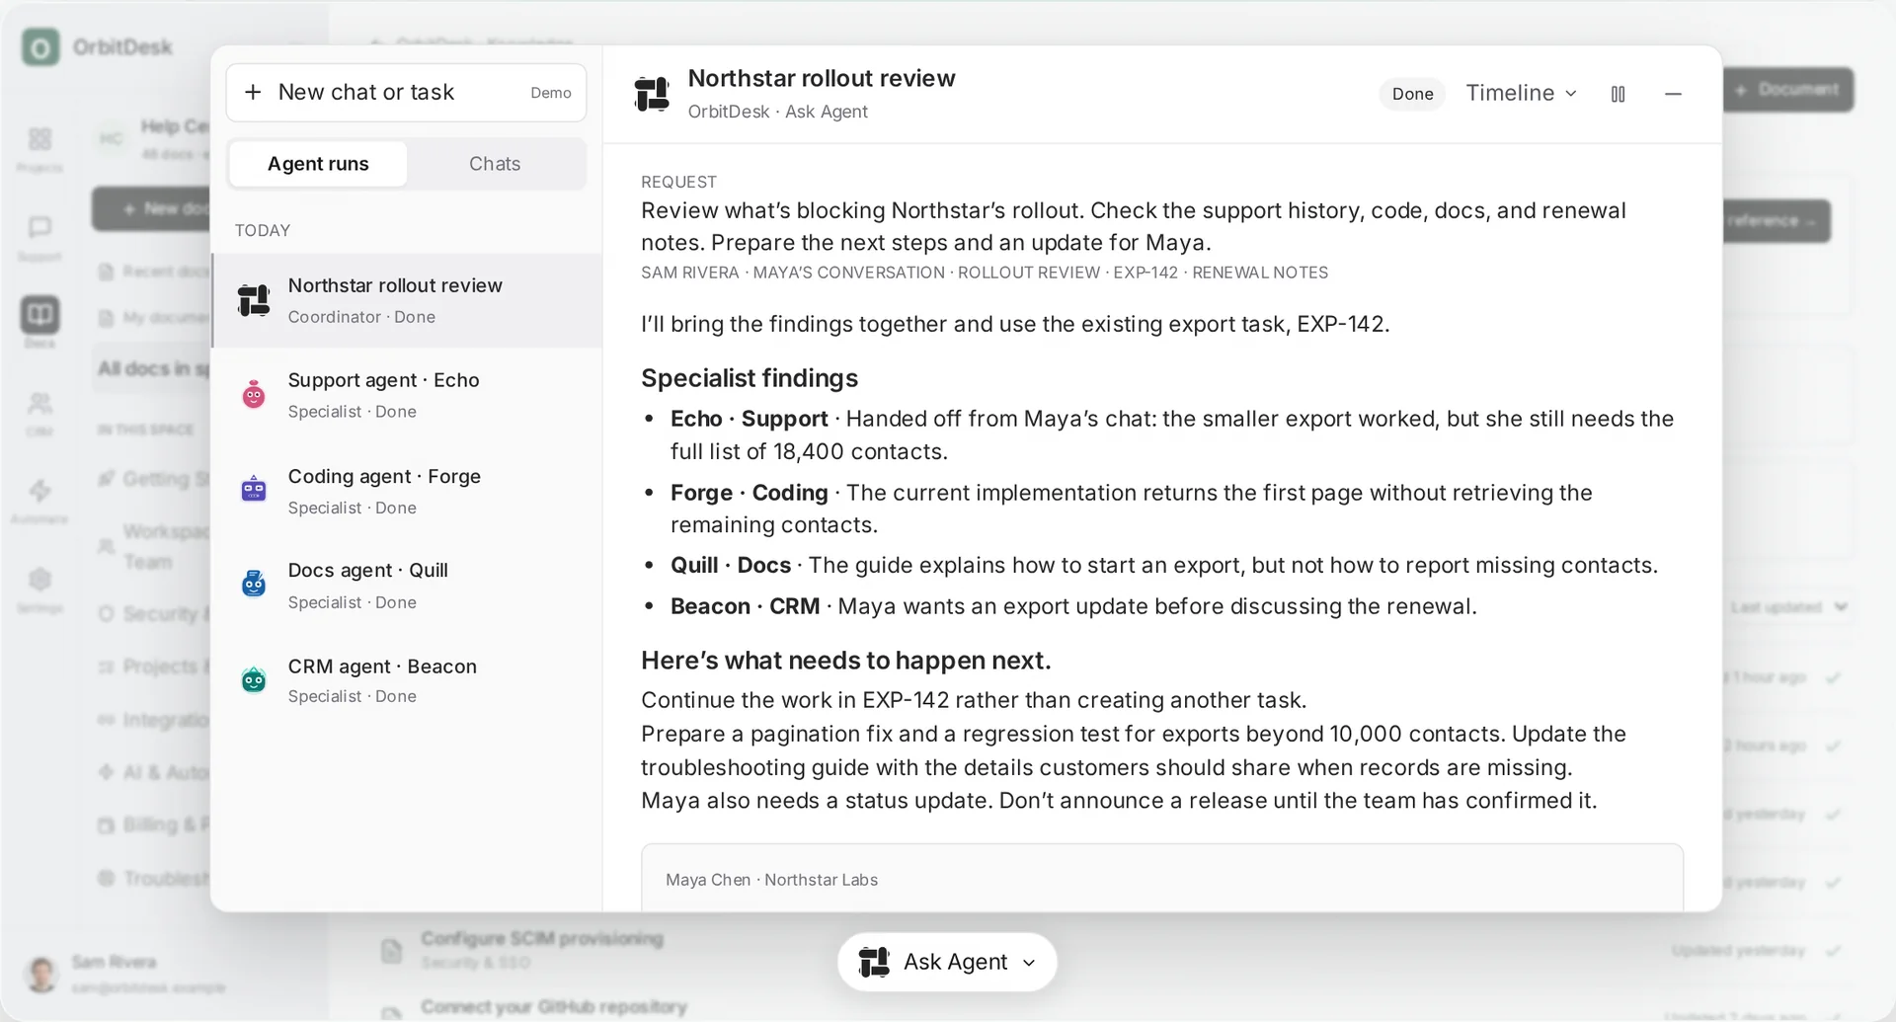Screen dimensions: 1896x1022
Task: Click Here's what needs to happen next heading
Action: [846, 660]
